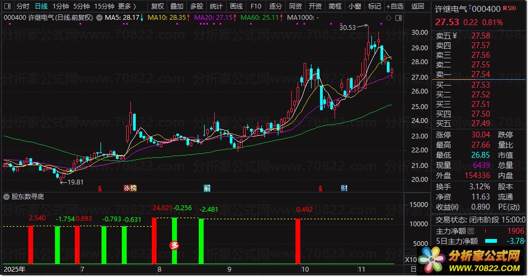Viewport: 529px width, 277px height.
Task: Open the 统计 statistics tool
Action: click(216, 6)
